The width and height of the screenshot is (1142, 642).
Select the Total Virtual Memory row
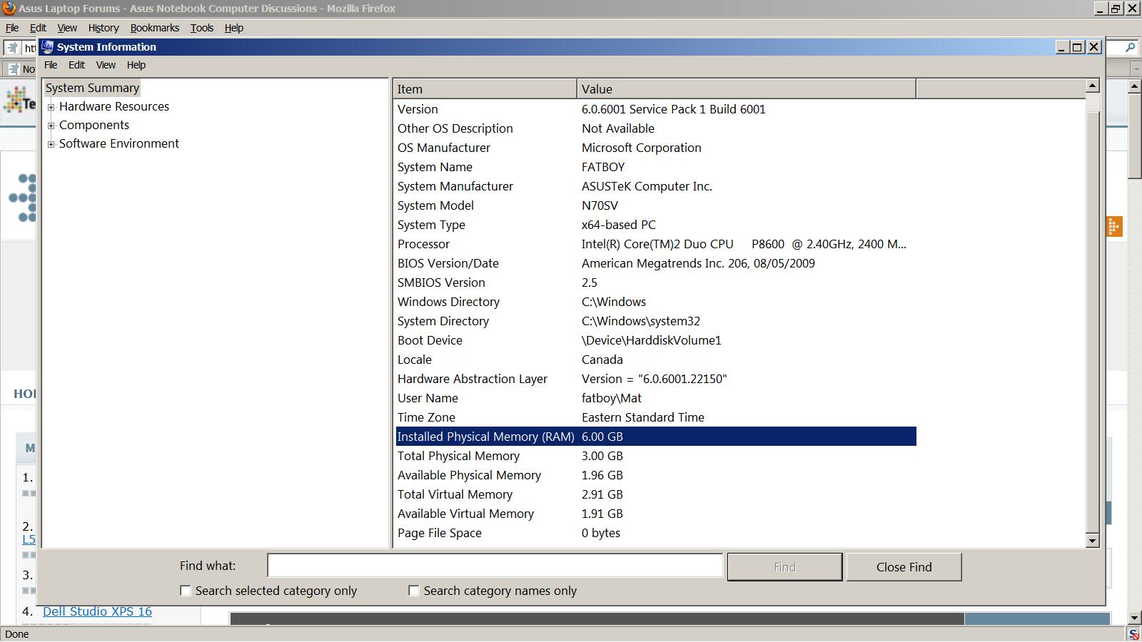pos(656,494)
